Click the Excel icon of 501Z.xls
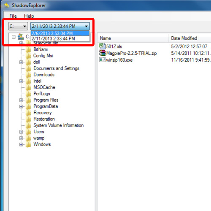 pos(102,46)
